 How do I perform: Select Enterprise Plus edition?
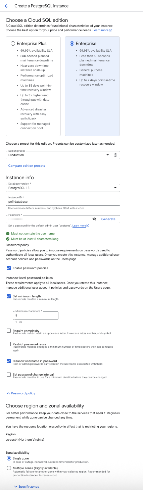click(x=13, y=43)
